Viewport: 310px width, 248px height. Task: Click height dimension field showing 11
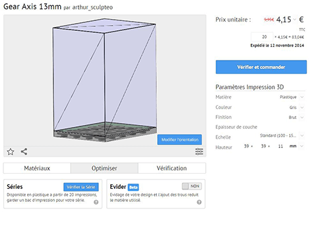tap(280, 146)
